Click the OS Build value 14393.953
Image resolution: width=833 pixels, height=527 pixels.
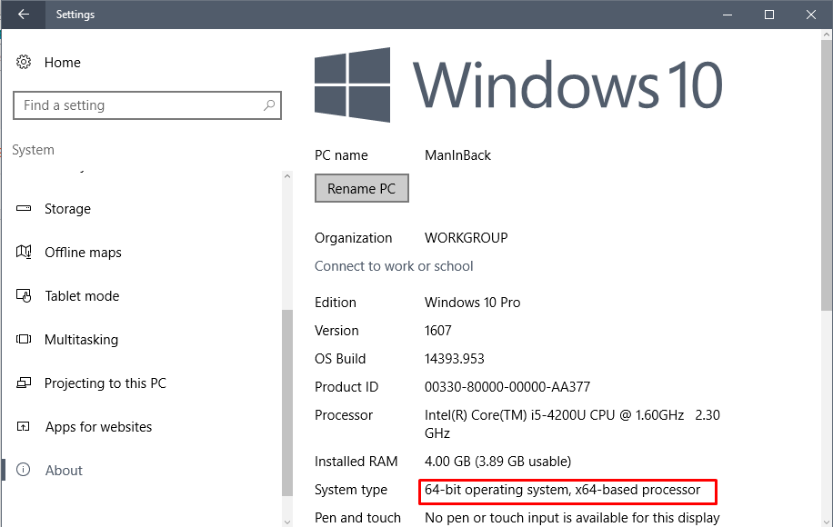(x=454, y=359)
